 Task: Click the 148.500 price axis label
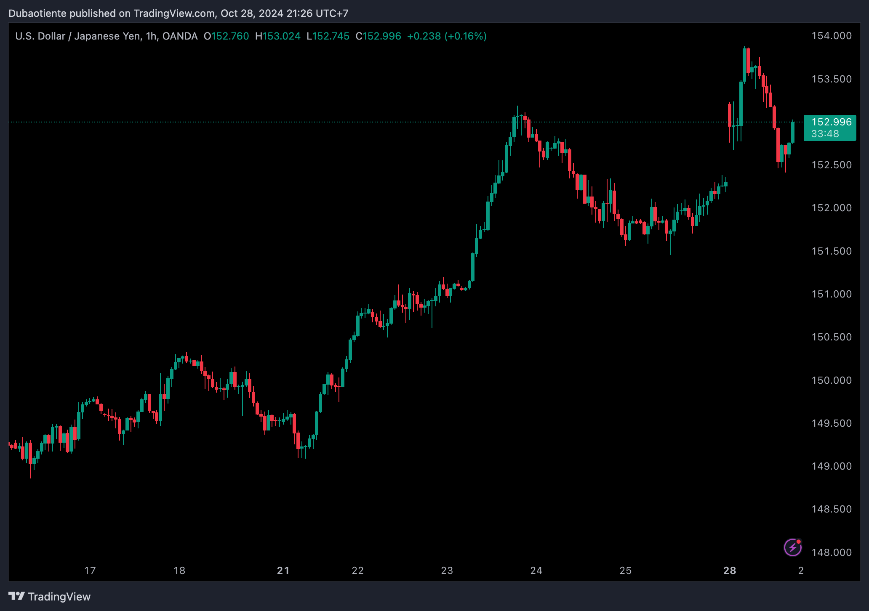(x=832, y=509)
